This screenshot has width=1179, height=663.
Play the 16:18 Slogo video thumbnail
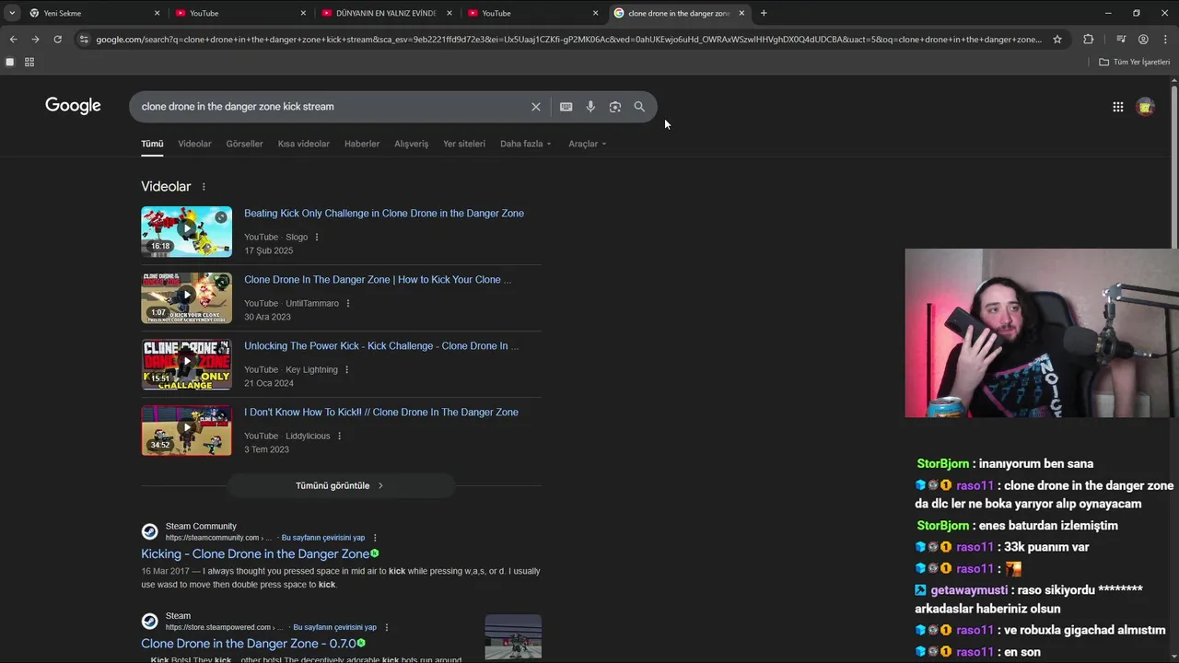(186, 231)
